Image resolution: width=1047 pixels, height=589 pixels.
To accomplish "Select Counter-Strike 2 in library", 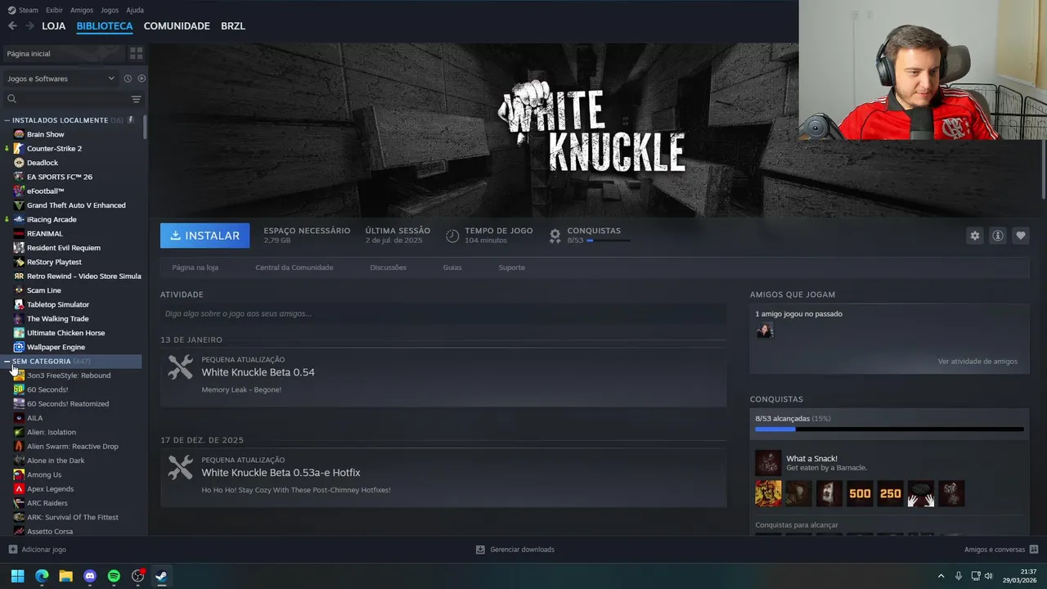I will point(54,149).
